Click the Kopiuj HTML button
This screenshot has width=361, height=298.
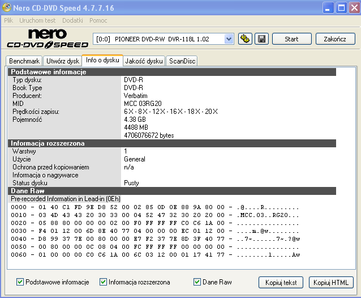pyautogui.click(x=331, y=282)
